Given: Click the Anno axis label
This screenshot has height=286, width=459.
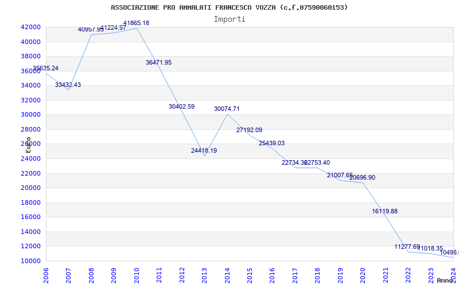Looking at the screenshot, I should 446,280.
